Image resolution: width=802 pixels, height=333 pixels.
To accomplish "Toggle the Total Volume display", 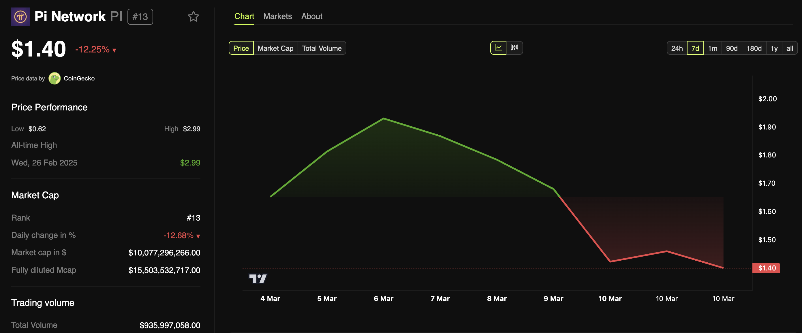I will point(322,47).
